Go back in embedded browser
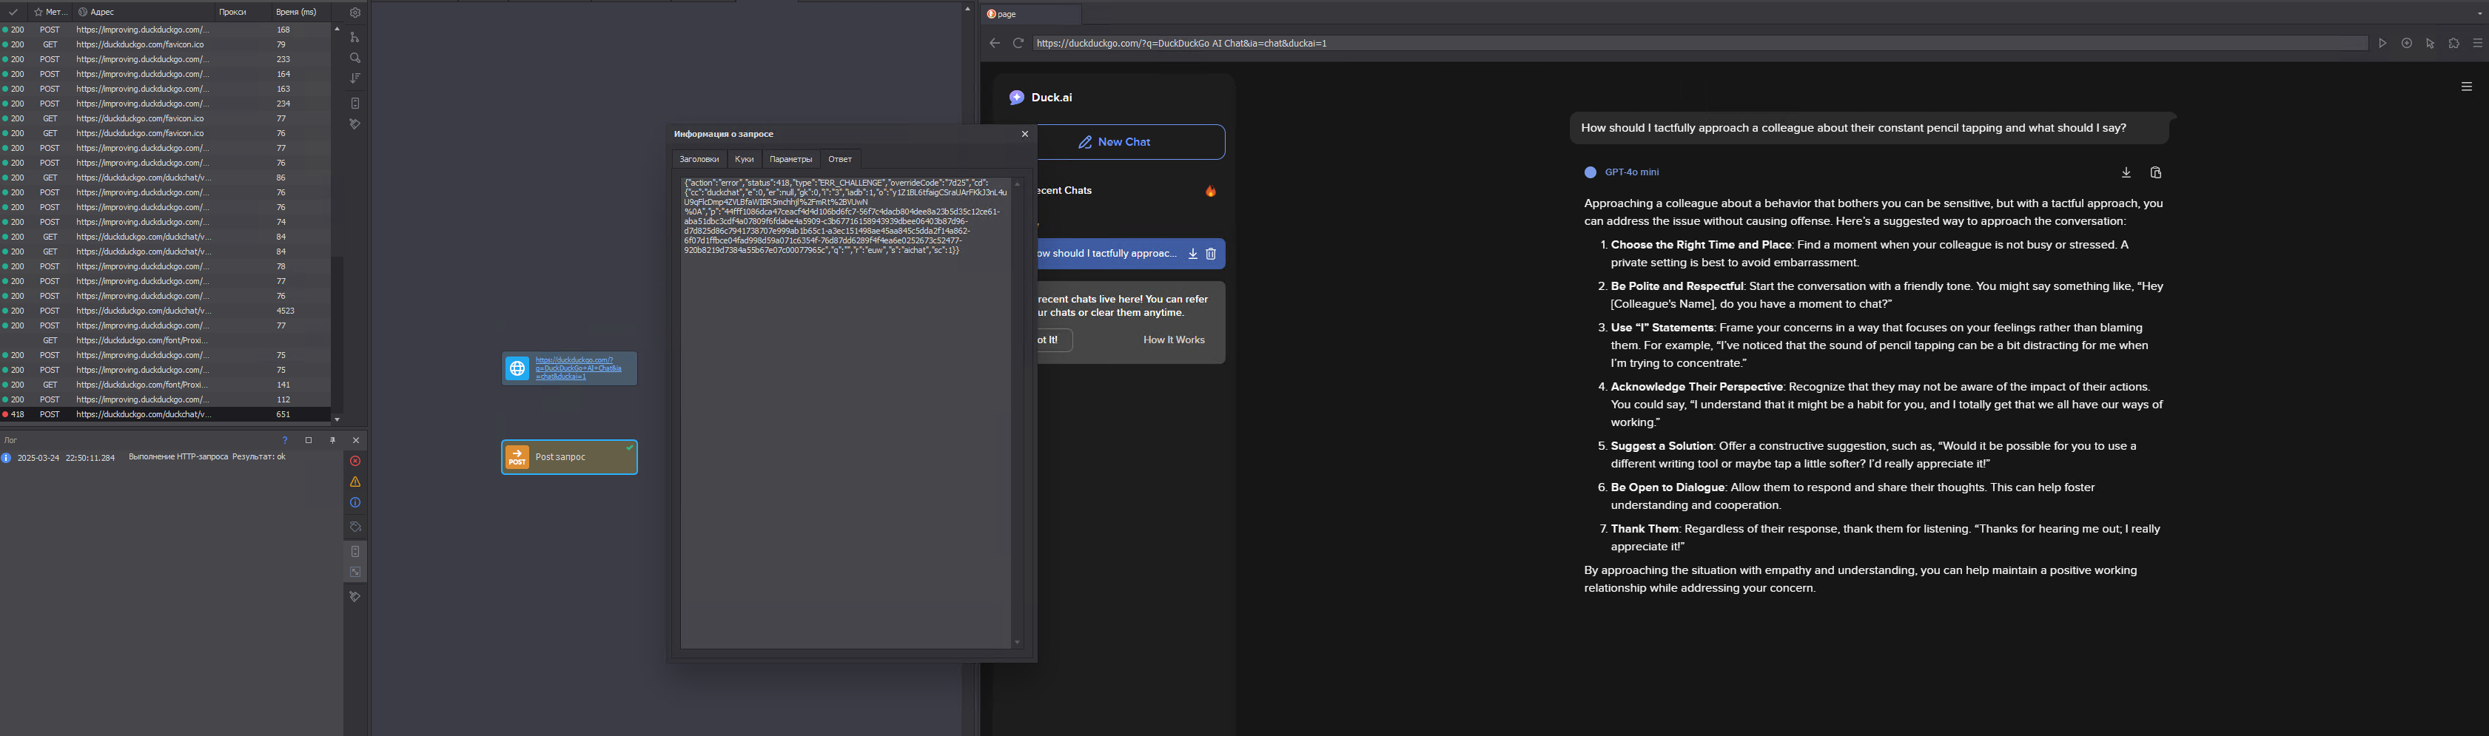Screen dimensions: 2489x736 pyautogui.click(x=994, y=44)
